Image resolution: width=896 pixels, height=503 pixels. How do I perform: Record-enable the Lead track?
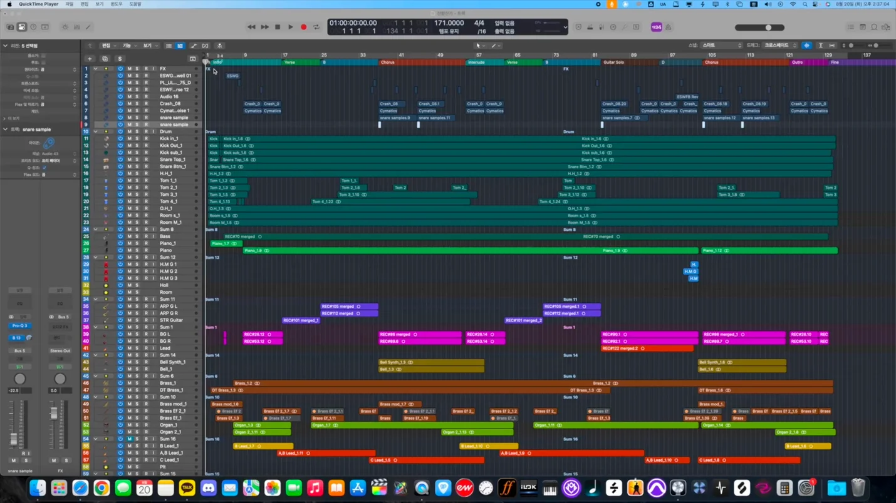pos(146,348)
